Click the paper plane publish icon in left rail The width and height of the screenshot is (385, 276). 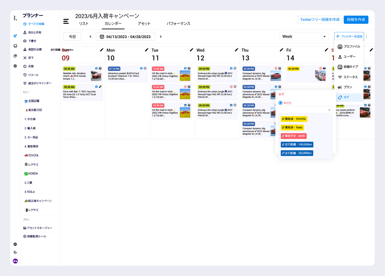click(15, 36)
